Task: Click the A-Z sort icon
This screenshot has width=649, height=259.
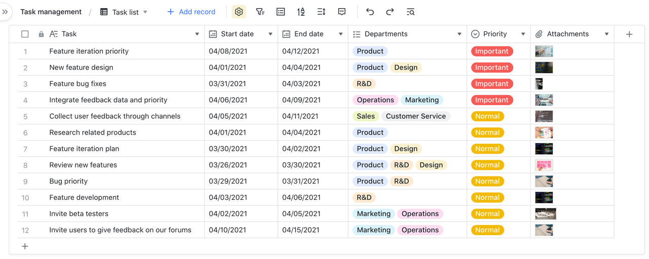Action: pos(301,12)
